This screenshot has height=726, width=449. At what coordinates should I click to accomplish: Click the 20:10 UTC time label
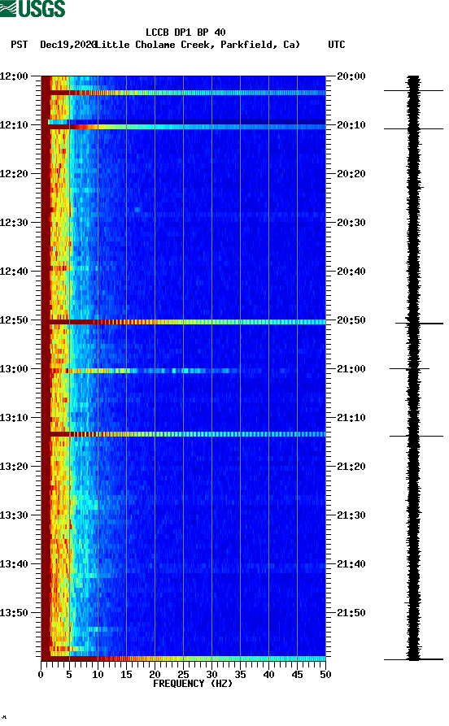pyautogui.click(x=351, y=125)
